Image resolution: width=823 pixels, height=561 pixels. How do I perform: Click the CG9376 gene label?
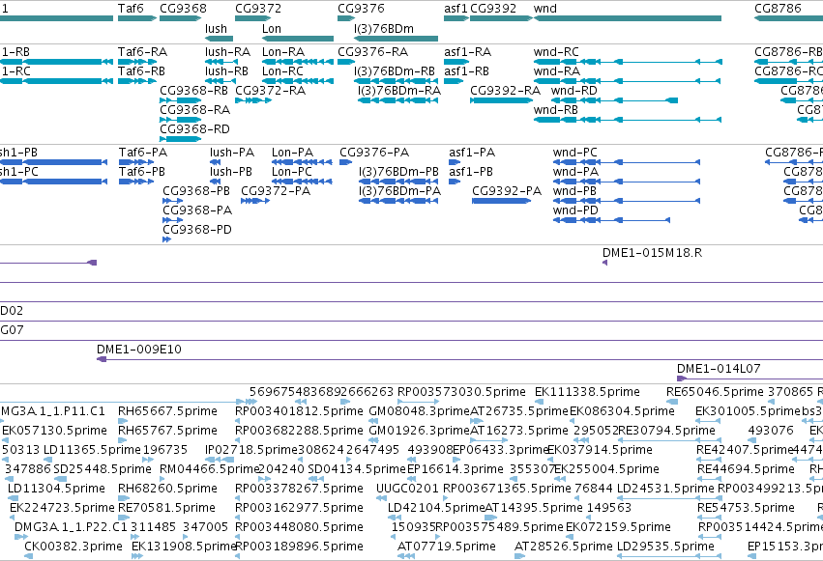click(361, 9)
